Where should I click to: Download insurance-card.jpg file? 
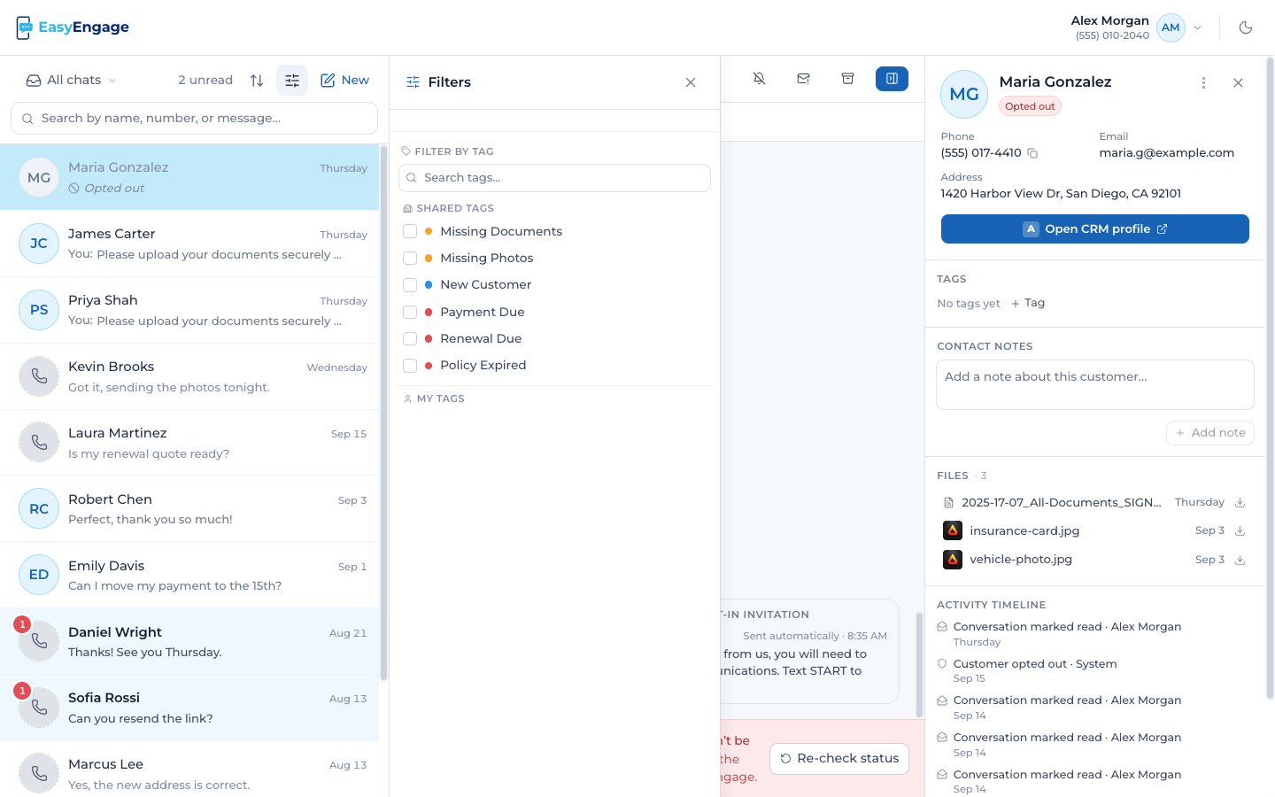click(1240, 531)
